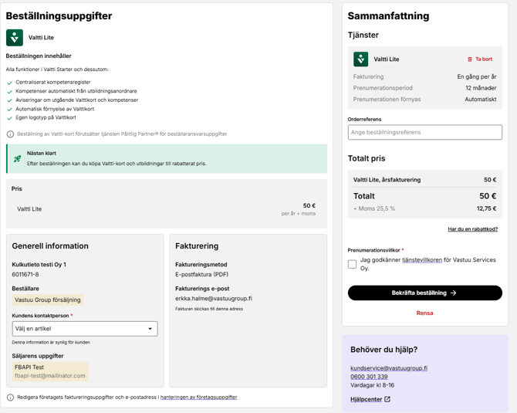The width and height of the screenshot is (517, 413).
Task: Click the Moms 25,5 % row label
Action: 374,208
